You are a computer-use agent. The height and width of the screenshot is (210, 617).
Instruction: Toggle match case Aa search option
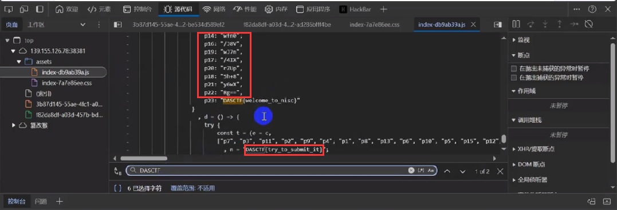[431, 171]
